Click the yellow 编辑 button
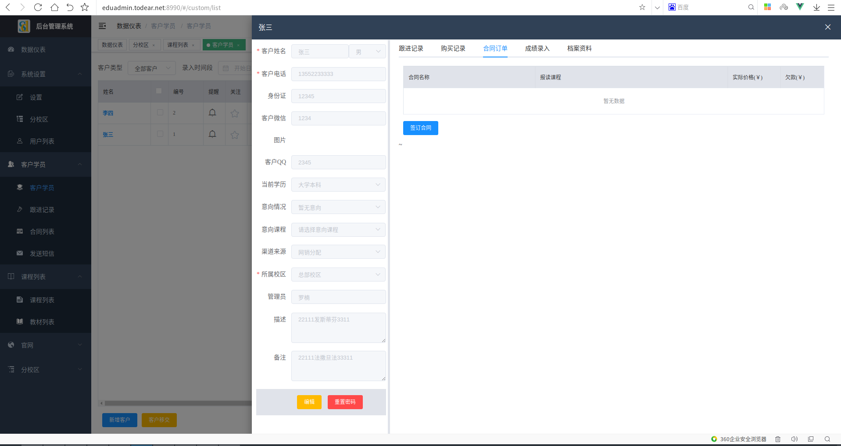841x446 pixels. 309,402
